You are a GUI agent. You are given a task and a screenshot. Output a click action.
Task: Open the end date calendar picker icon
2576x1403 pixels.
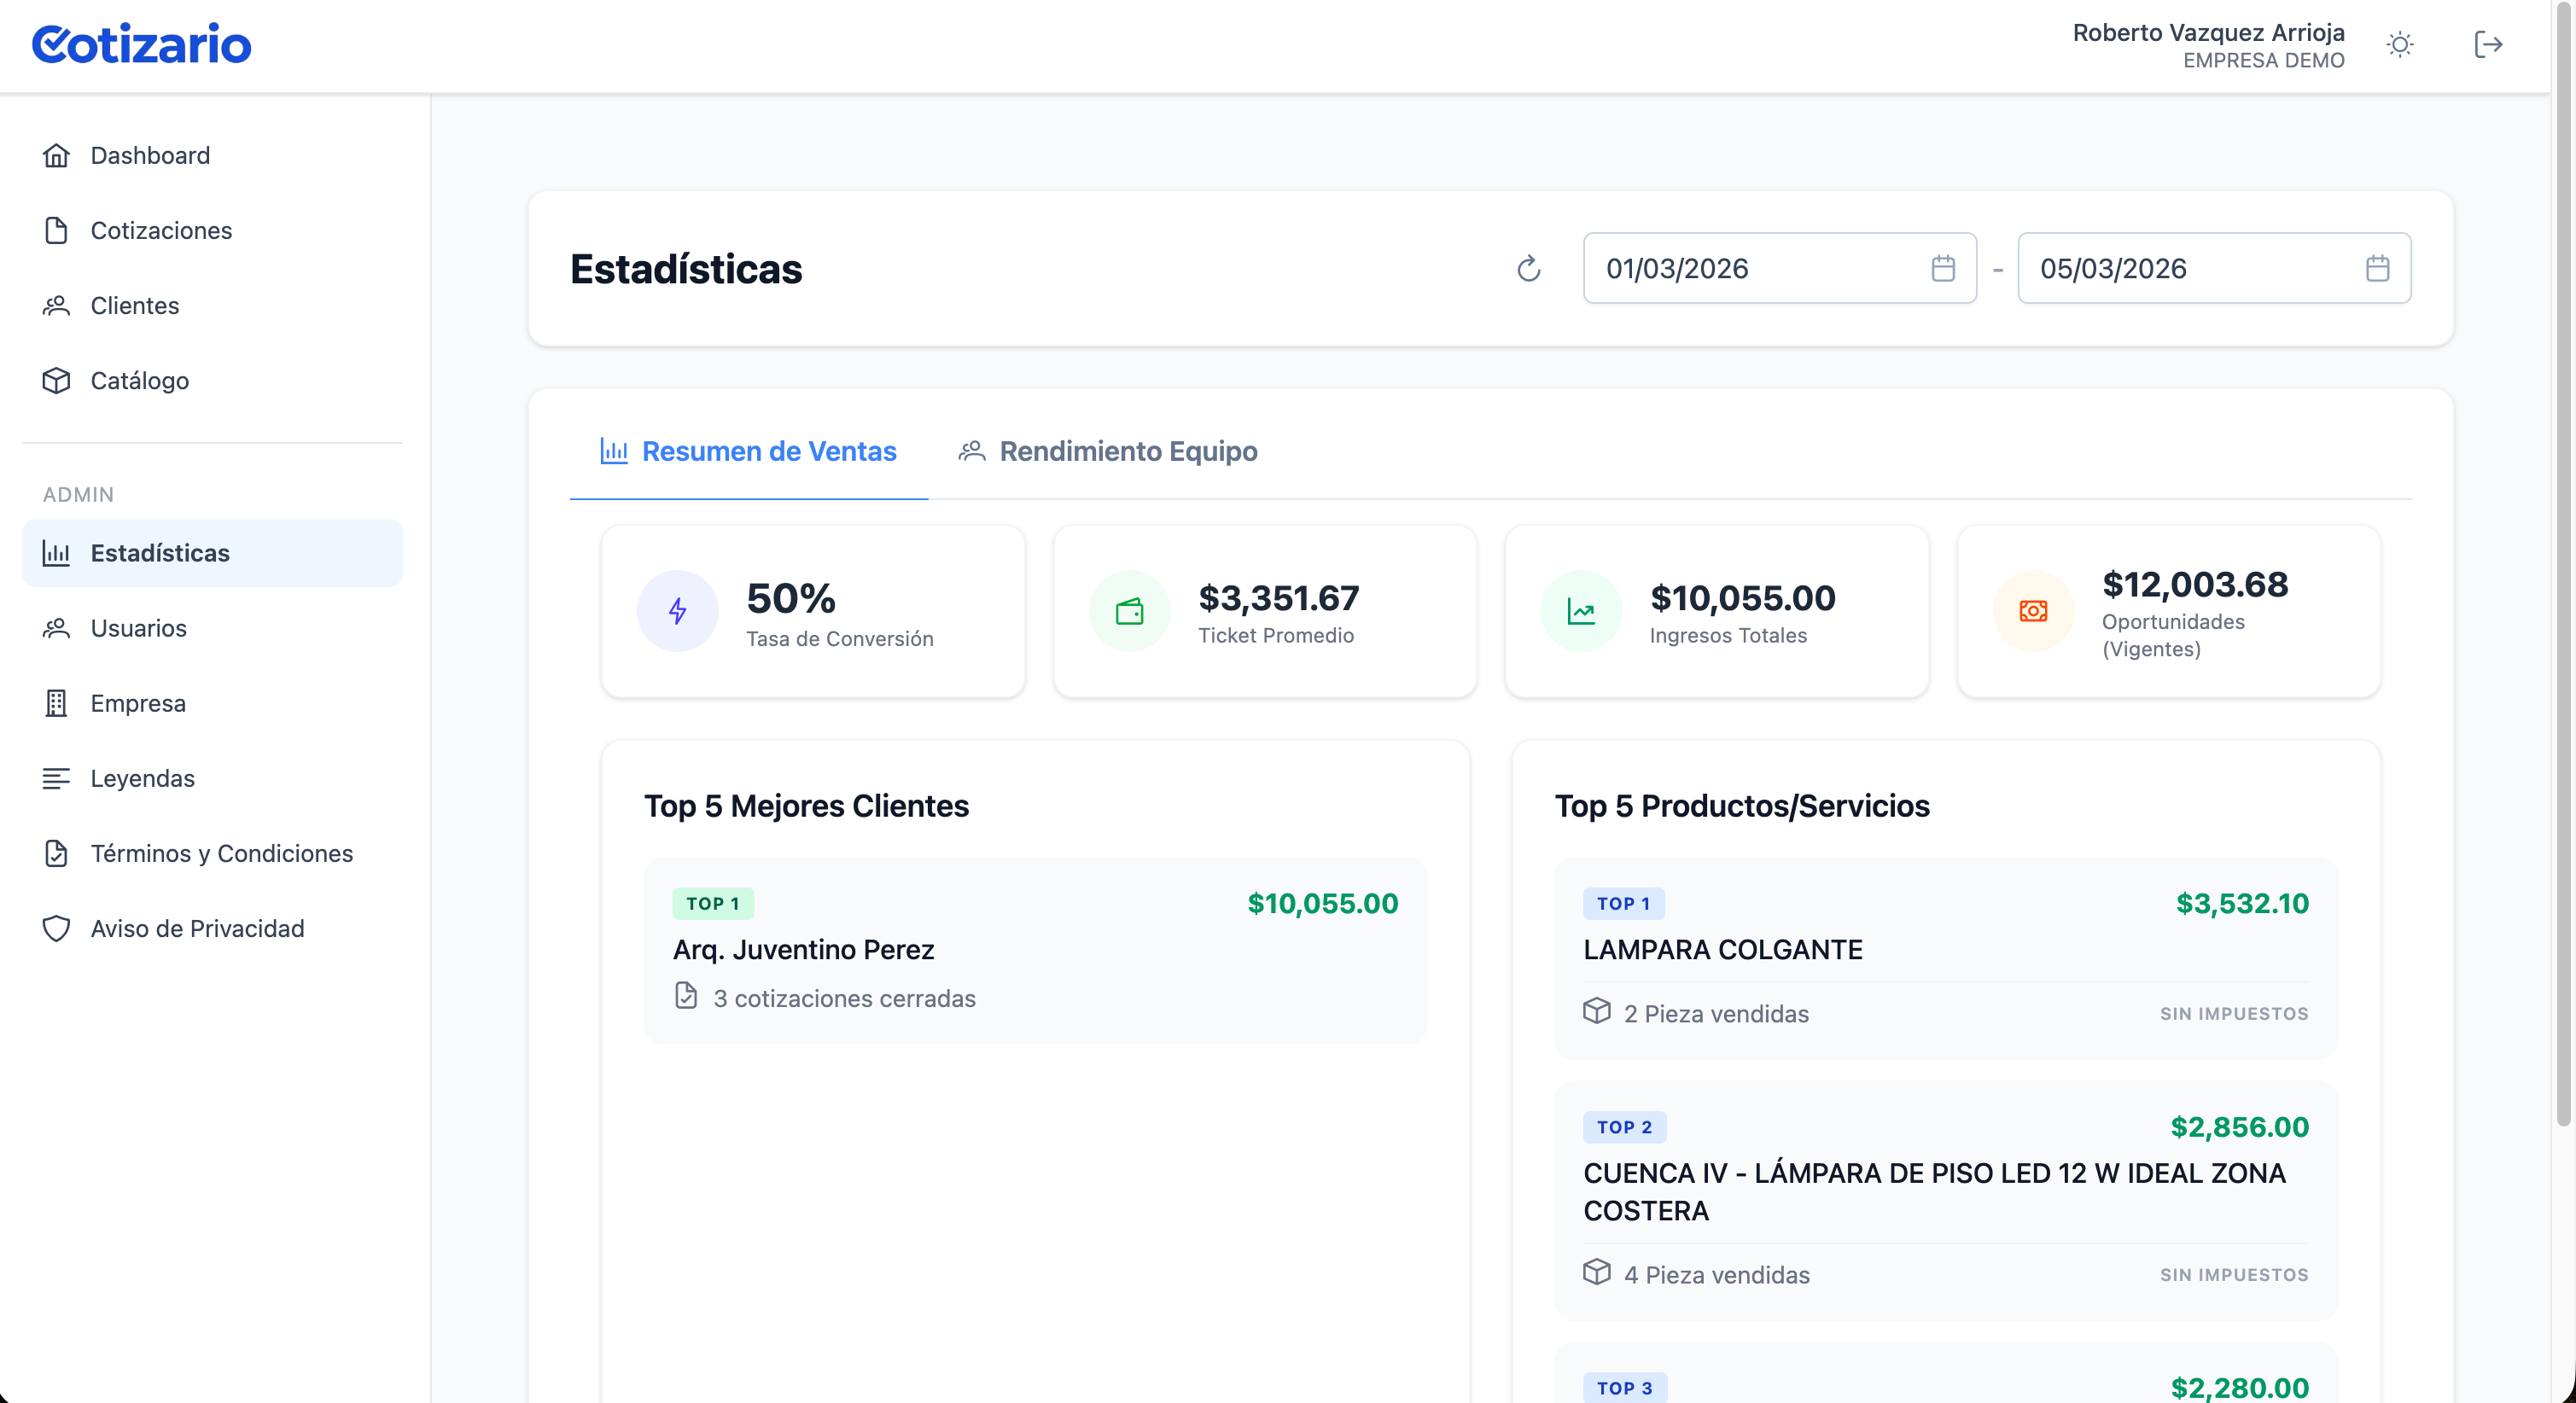pos(2377,268)
